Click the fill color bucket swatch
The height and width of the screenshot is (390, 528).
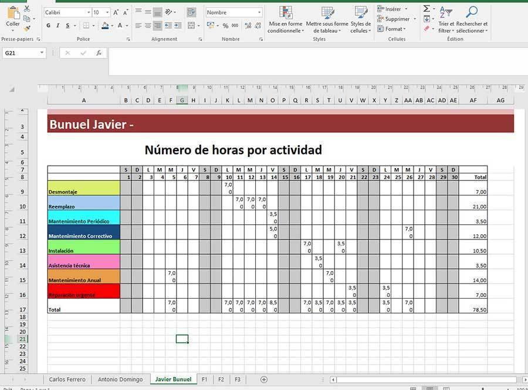(104, 26)
